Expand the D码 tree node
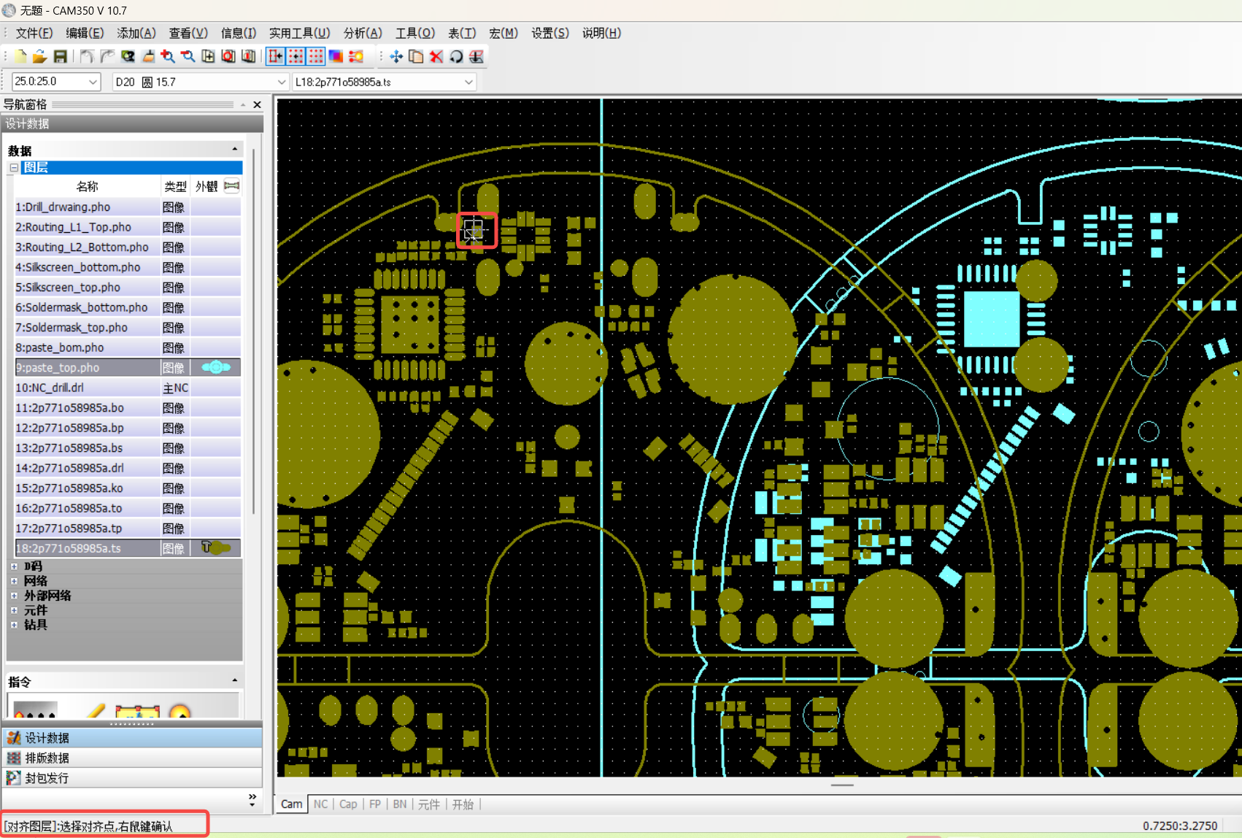 (14, 566)
